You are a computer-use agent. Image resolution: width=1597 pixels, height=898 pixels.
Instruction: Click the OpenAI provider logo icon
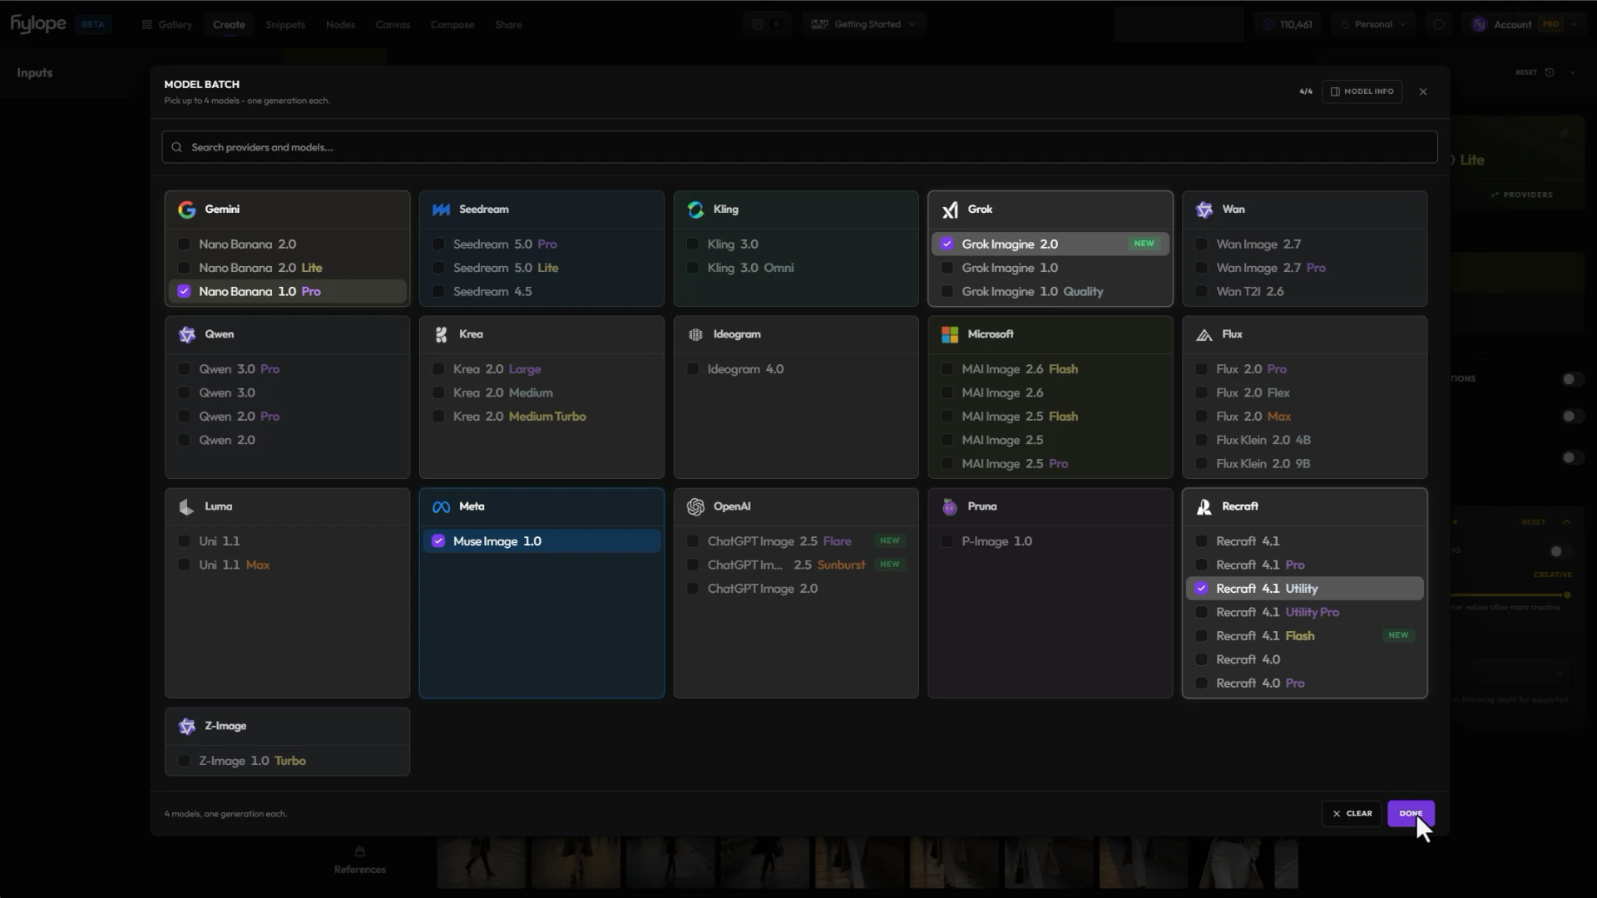click(x=695, y=506)
